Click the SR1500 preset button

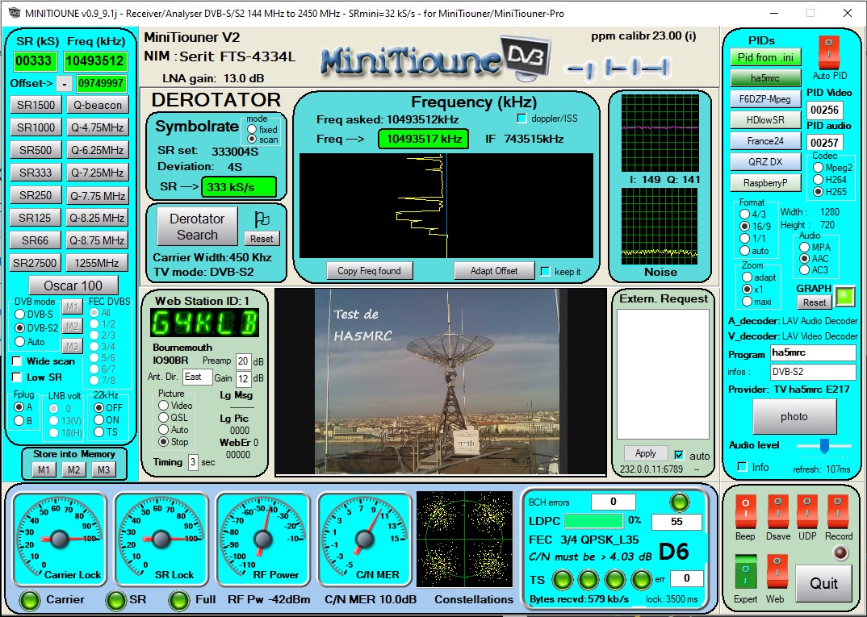(36, 105)
